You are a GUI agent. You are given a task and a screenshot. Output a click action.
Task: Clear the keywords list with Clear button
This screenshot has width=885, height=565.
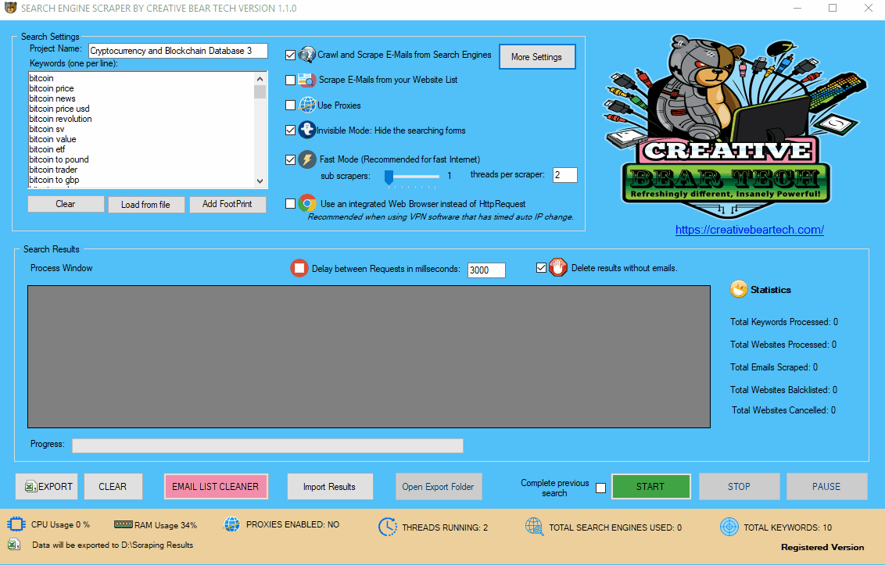[66, 204]
